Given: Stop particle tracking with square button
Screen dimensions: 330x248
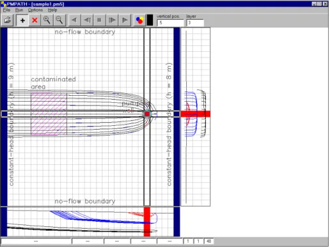Looking at the screenshot, I should click(x=99, y=20).
